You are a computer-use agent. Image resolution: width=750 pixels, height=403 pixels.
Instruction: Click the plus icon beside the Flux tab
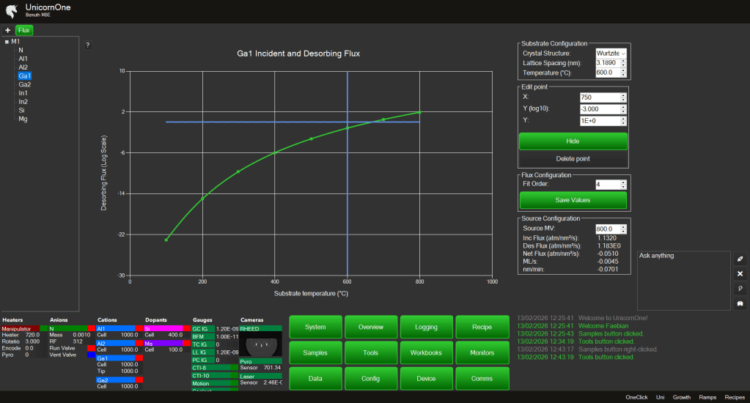7,30
